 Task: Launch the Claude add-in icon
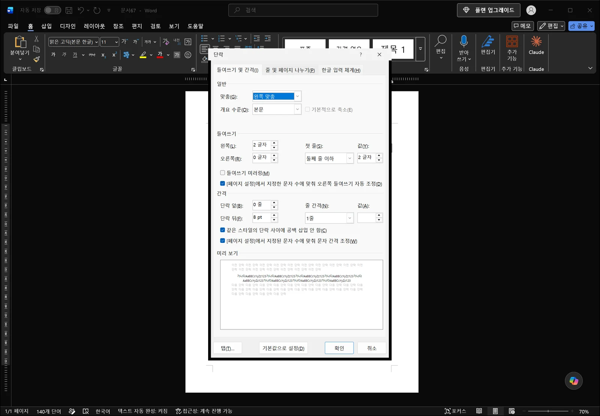coord(536,41)
